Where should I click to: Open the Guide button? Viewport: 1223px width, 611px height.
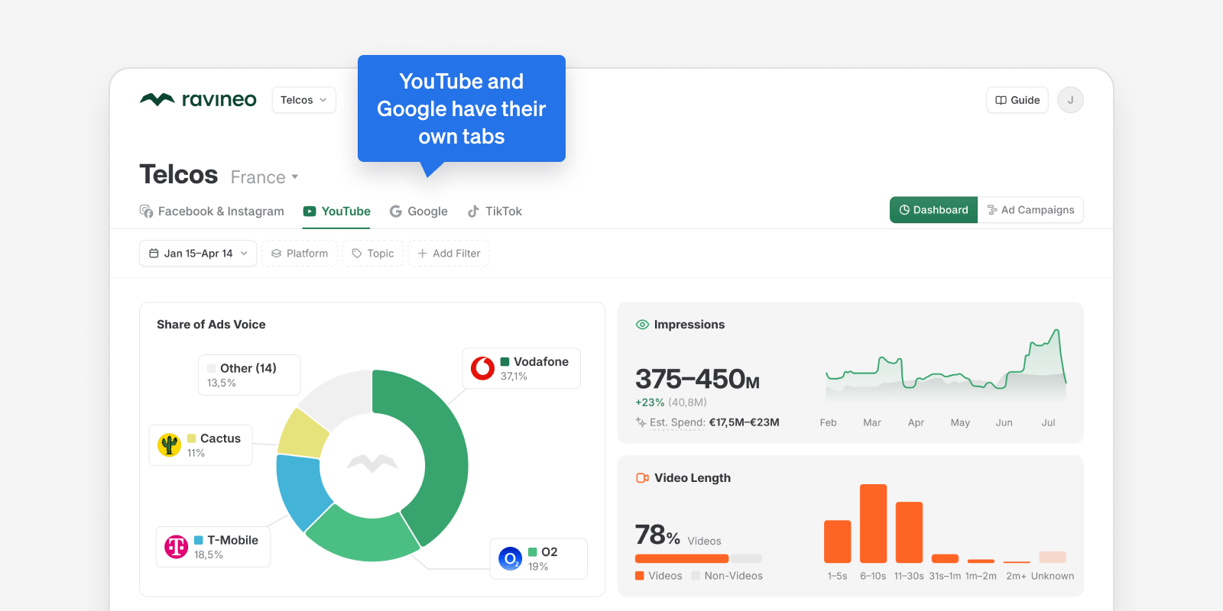point(1017,100)
